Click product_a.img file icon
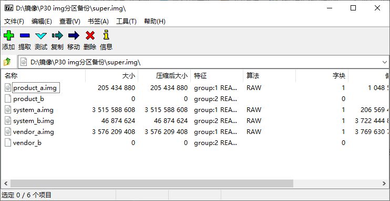 (x=8, y=88)
